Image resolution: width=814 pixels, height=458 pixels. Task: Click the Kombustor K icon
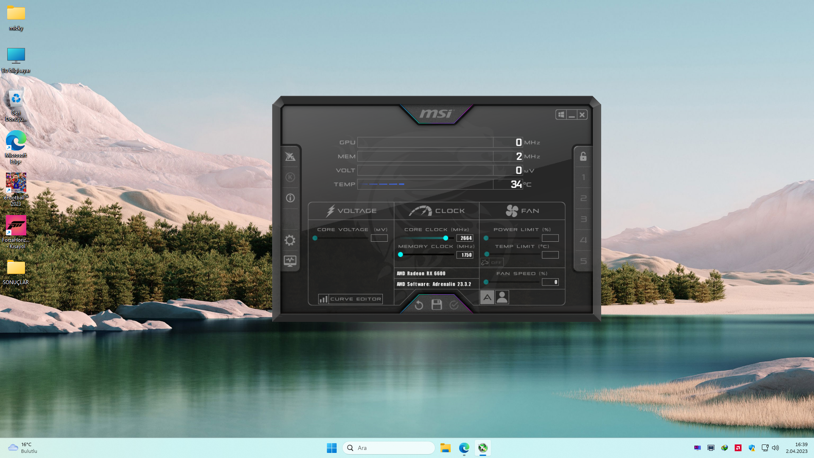click(x=290, y=177)
